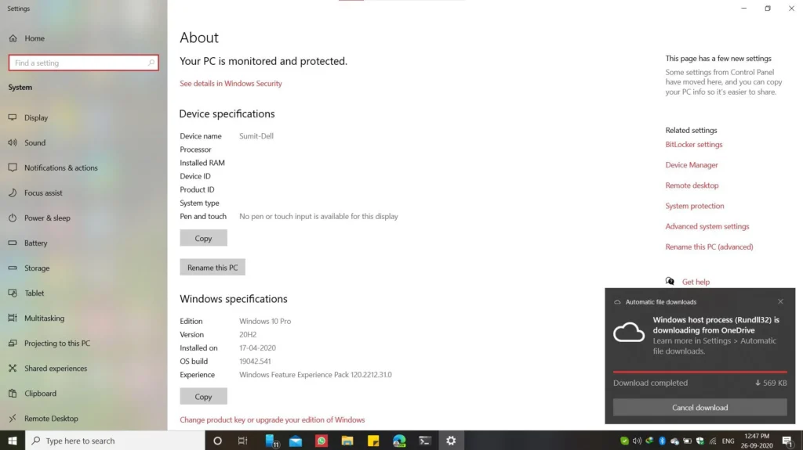
Task: Open Your Phone app on taskbar
Action: pyautogui.click(x=271, y=441)
